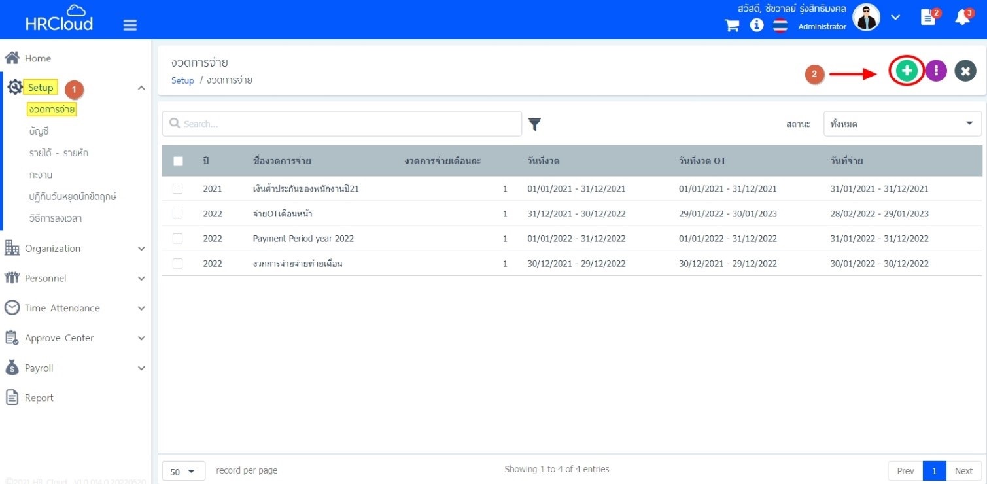Screen dimensions: 987x484
Task: Click the green add new record button
Action: 907,71
